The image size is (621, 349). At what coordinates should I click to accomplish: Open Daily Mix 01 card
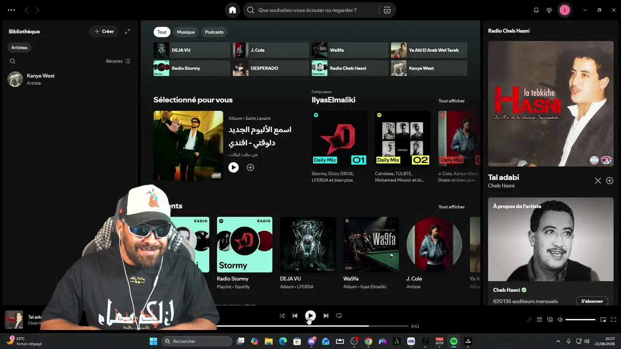(x=339, y=147)
